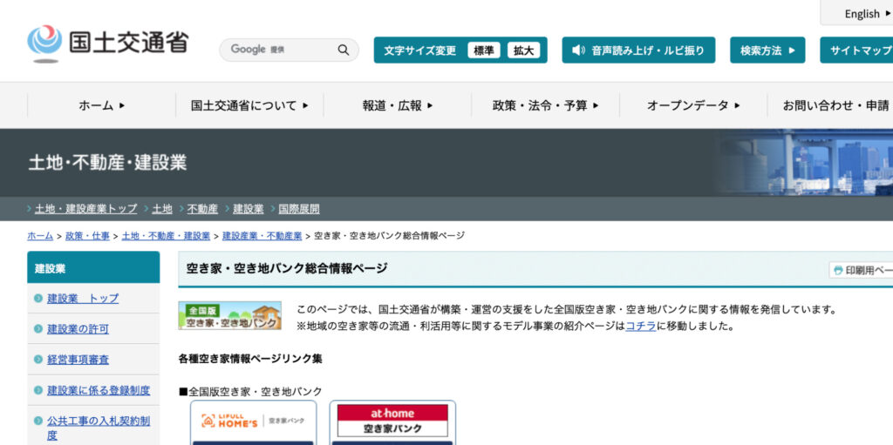Click 土地・不動産・建設業 breadcrumb link
Image resolution: width=893 pixels, height=445 pixels.
pos(166,236)
